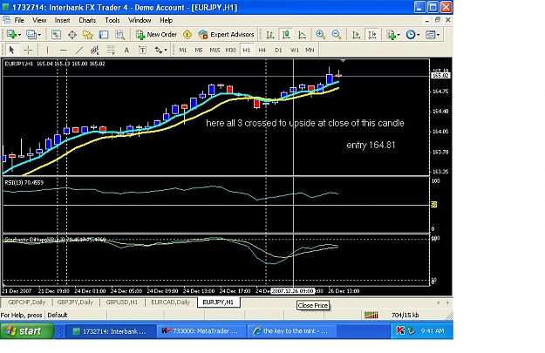The height and width of the screenshot is (353, 545).
Task: Click the New Order button
Action: coord(157,34)
